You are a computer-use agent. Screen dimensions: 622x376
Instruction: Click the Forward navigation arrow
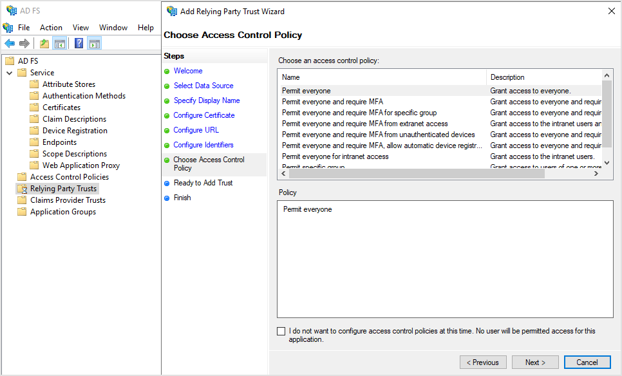pos(23,43)
